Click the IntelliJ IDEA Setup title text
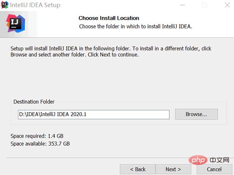The image size is (234, 175). [x=35, y=5]
